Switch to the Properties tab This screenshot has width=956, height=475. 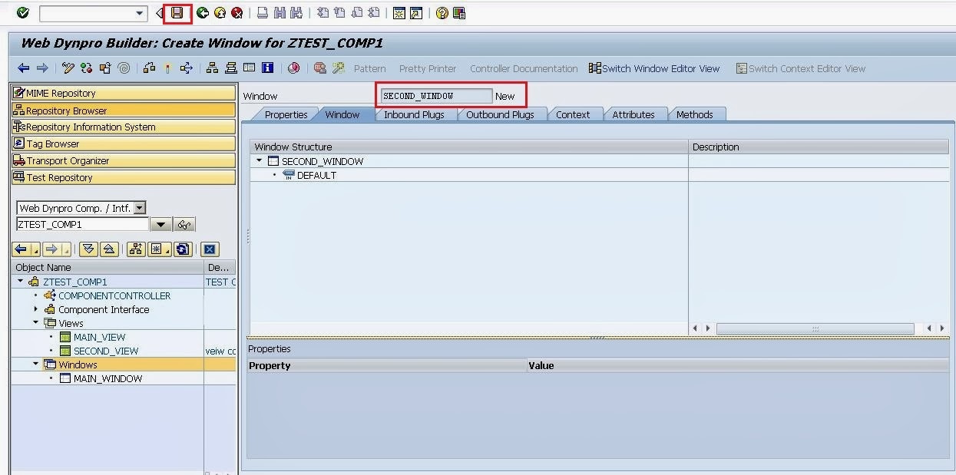click(286, 114)
